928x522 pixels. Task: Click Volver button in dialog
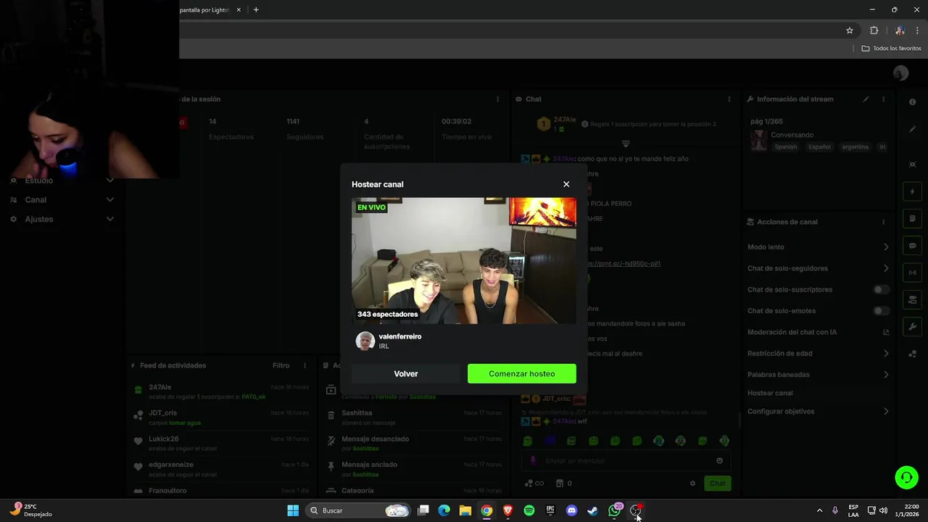pos(406,373)
